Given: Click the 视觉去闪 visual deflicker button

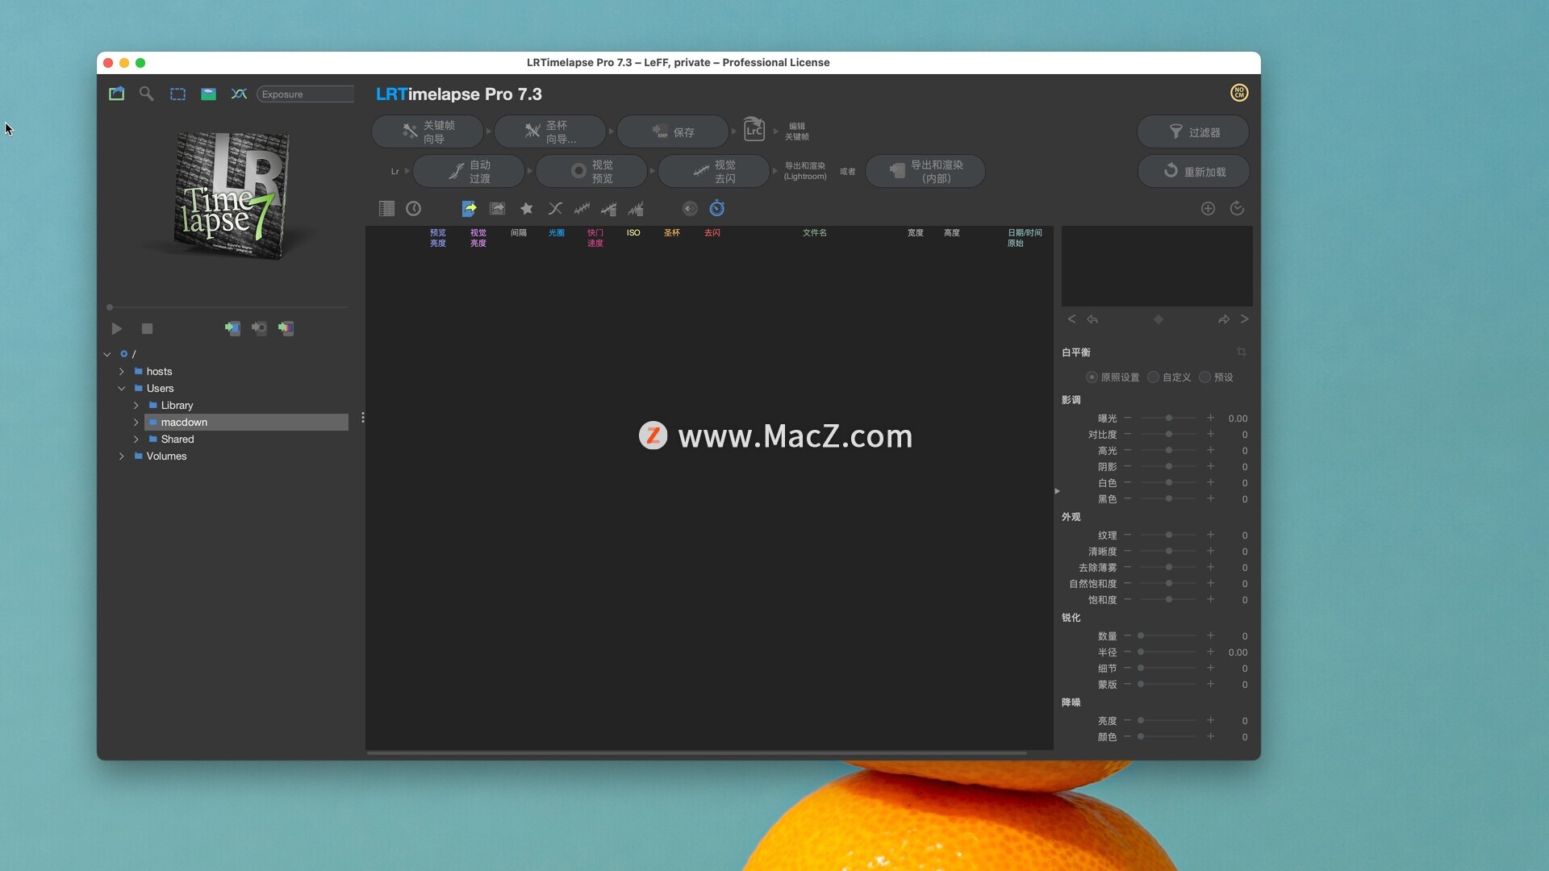Looking at the screenshot, I should [714, 171].
